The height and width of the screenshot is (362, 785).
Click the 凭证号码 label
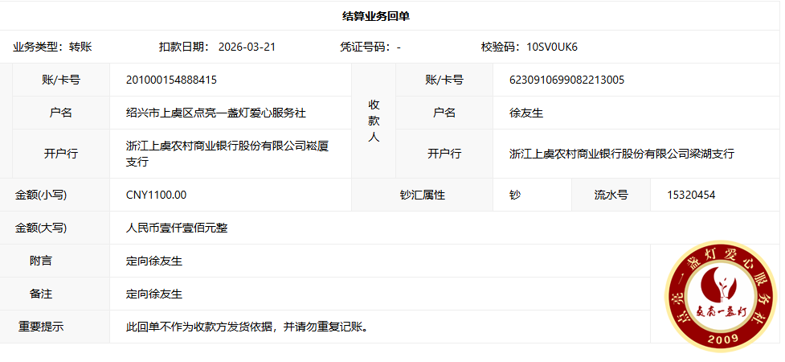pos(365,47)
